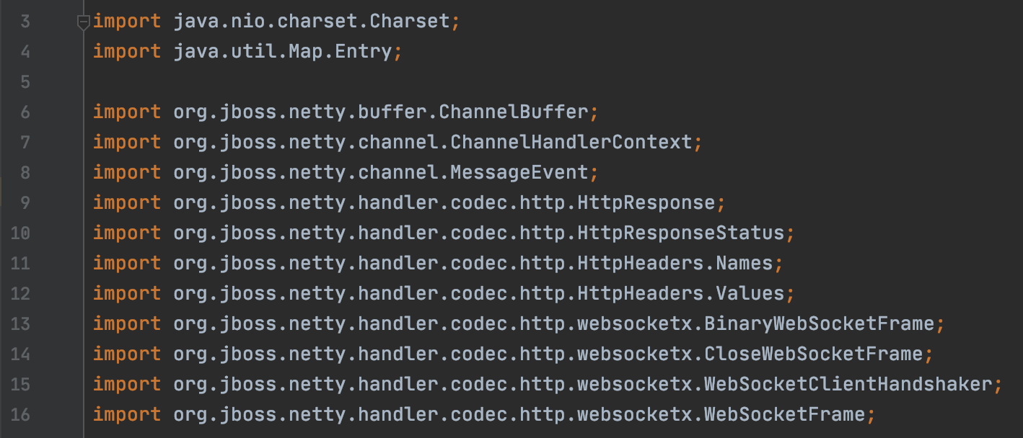This screenshot has width=1023, height=438.
Task: Click the CloseWebSocketFrame class name
Action: click(814, 354)
